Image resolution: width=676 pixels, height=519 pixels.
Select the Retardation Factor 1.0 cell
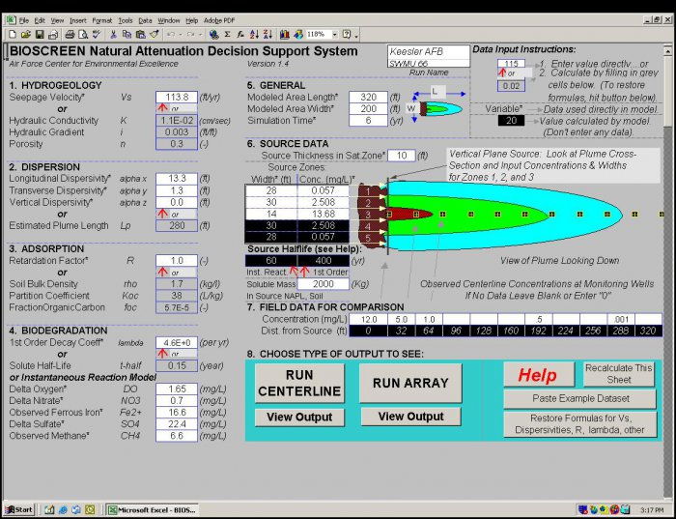pyautogui.click(x=177, y=261)
